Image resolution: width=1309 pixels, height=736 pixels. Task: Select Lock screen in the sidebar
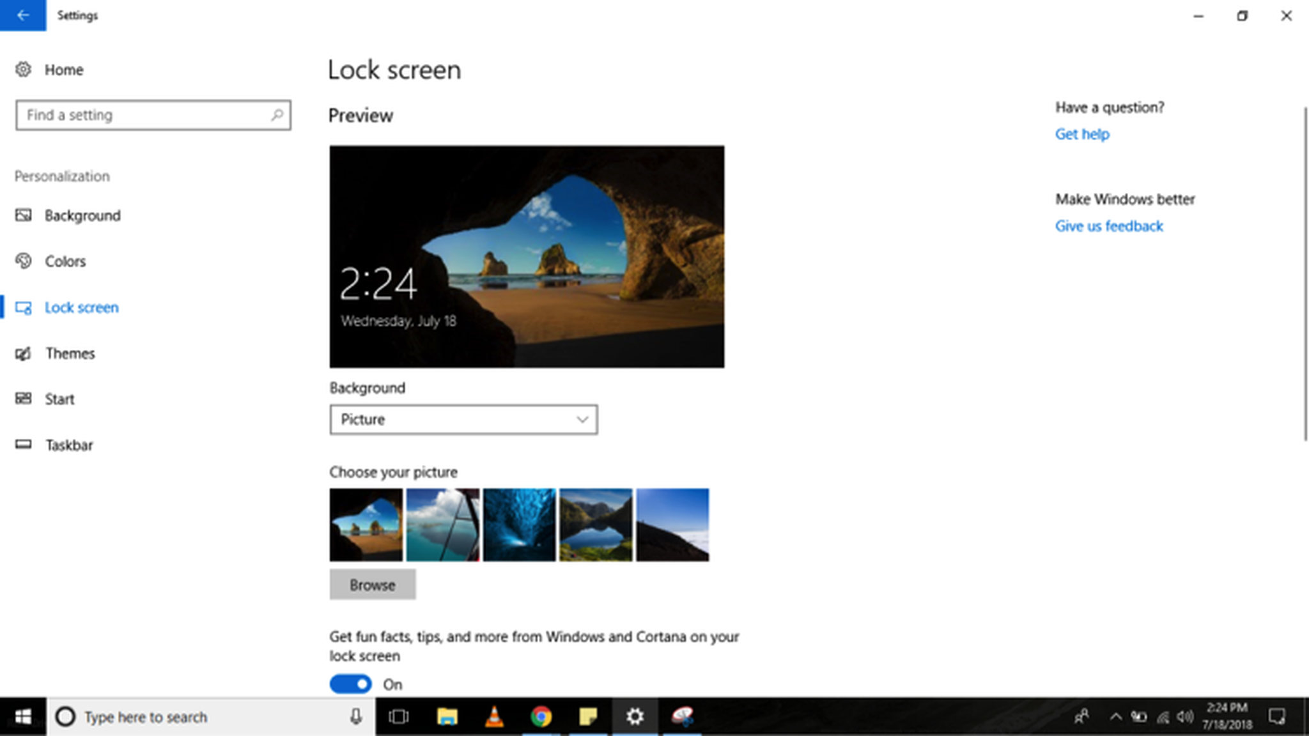coord(81,307)
